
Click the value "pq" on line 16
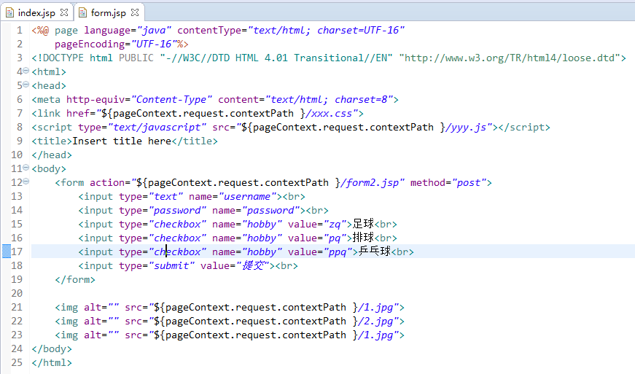pos(335,238)
